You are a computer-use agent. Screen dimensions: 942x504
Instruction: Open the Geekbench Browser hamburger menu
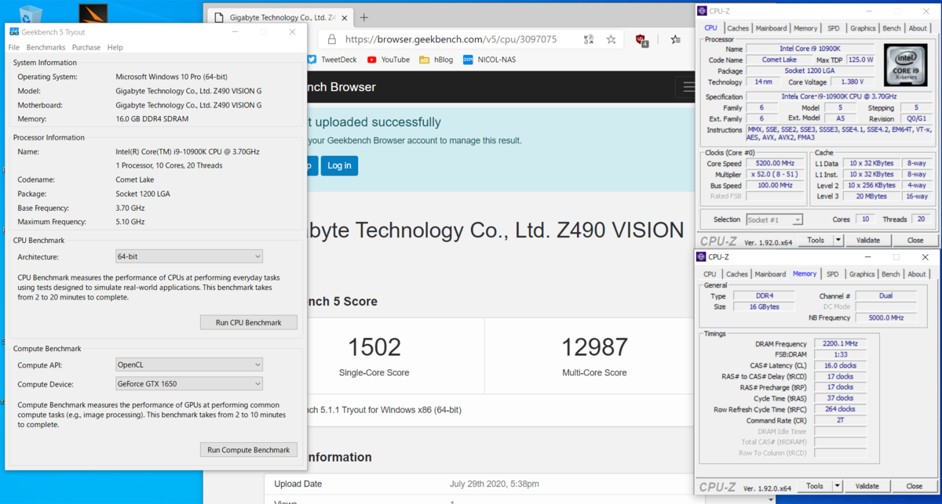pos(689,87)
